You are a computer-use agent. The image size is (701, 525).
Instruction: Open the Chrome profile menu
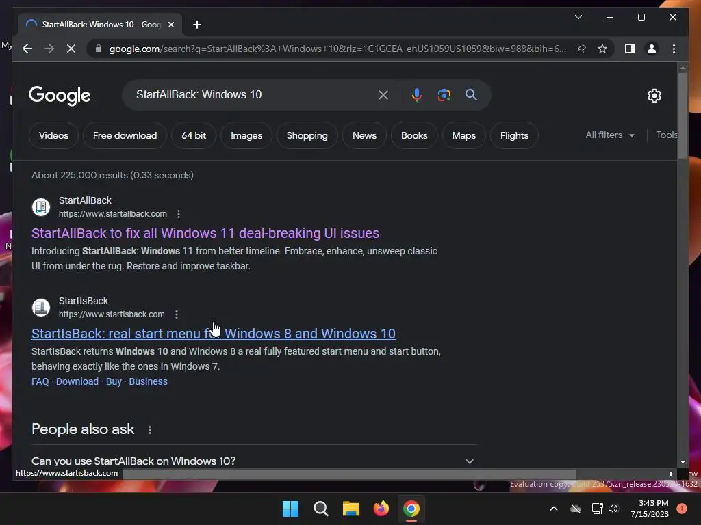(652, 49)
